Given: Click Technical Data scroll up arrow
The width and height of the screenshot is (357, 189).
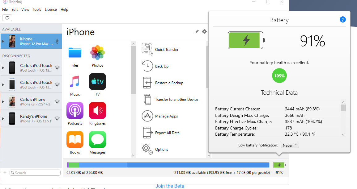Looking at the screenshot, I should point(343,102).
